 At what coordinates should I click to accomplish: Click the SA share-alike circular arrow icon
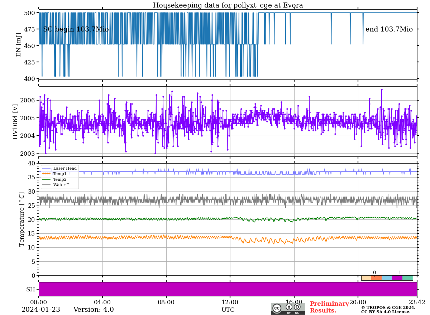[297, 307]
